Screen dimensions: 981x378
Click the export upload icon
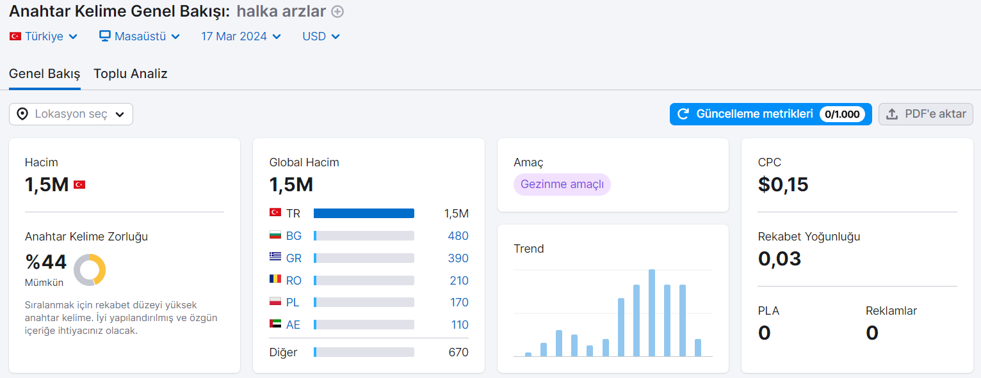click(892, 114)
